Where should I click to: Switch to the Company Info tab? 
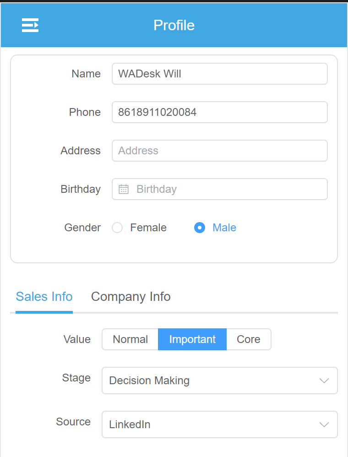[131, 297]
